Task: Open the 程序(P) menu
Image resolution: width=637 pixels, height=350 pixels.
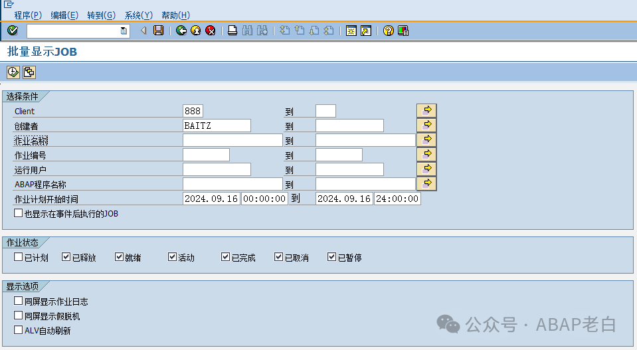Action: [x=28, y=15]
